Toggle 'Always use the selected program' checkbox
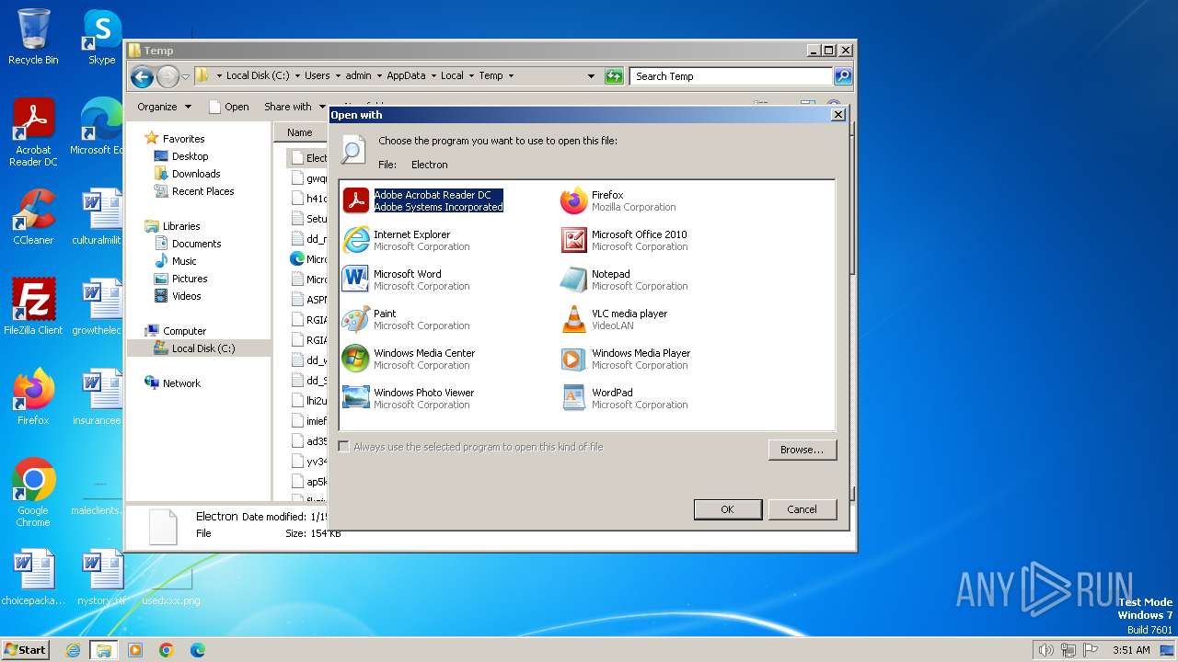This screenshot has width=1178, height=662. (343, 447)
